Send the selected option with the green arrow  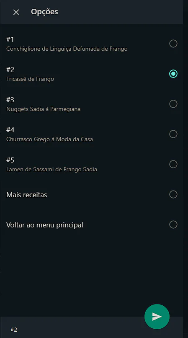pyautogui.click(x=157, y=317)
